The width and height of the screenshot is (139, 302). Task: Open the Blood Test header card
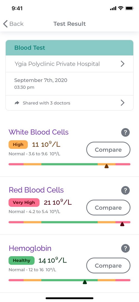tap(70, 48)
